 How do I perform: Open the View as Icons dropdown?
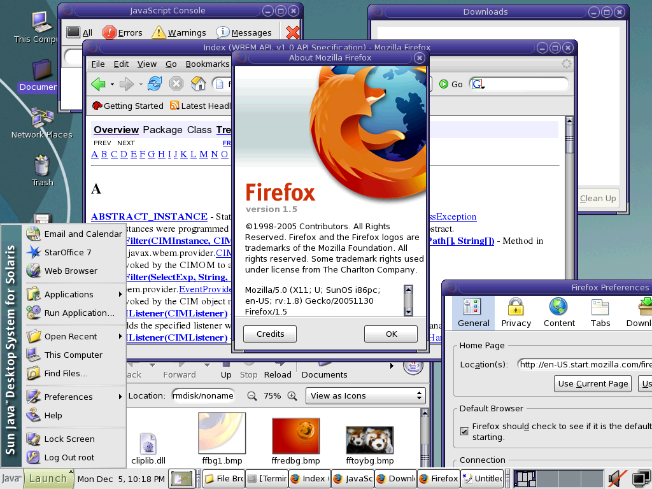point(365,395)
